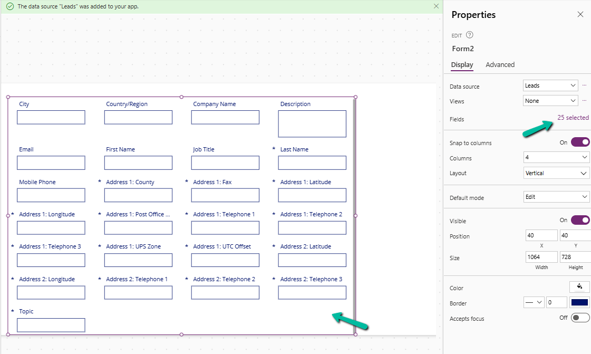
Task: Expand the Default mode Edit dropdown
Action: coord(556,197)
